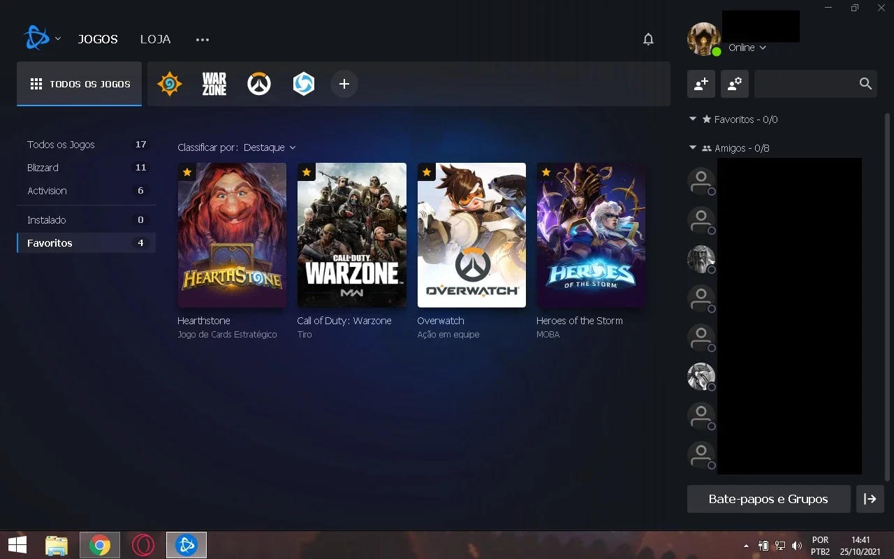The width and height of the screenshot is (894, 559).
Task: Change the Online status dropdown
Action: point(747,48)
